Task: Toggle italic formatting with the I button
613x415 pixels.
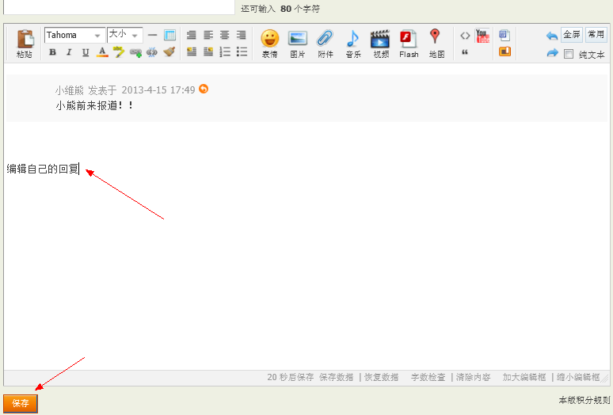Action: (x=69, y=52)
